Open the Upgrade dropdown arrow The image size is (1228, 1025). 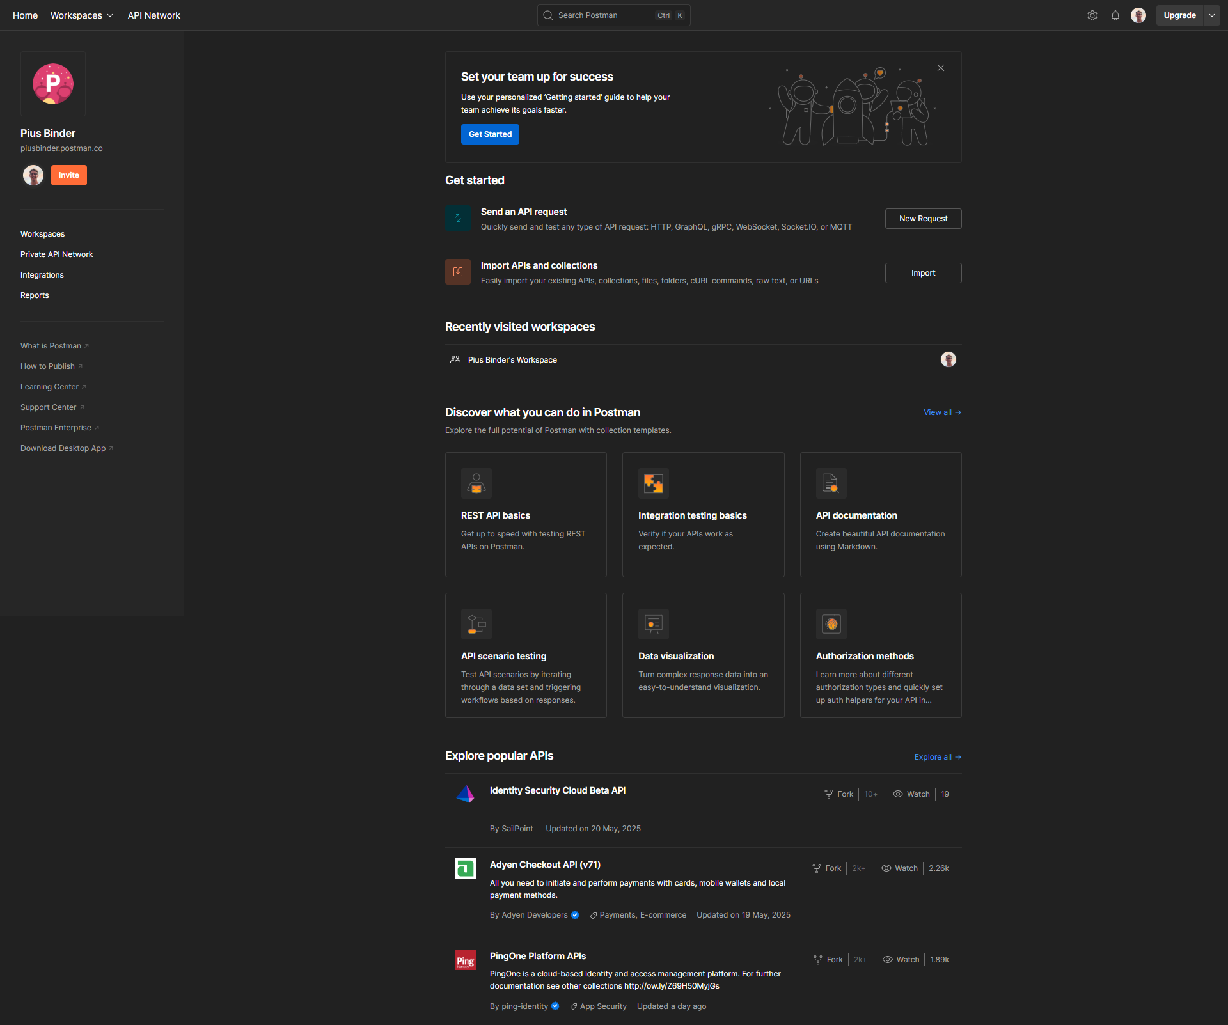pos(1212,15)
